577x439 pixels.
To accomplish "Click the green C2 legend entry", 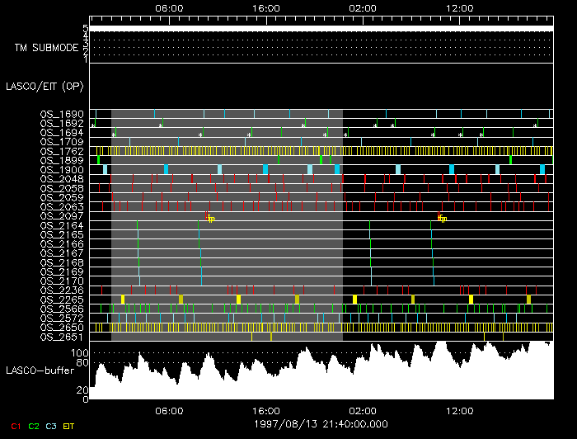I will point(34,426).
